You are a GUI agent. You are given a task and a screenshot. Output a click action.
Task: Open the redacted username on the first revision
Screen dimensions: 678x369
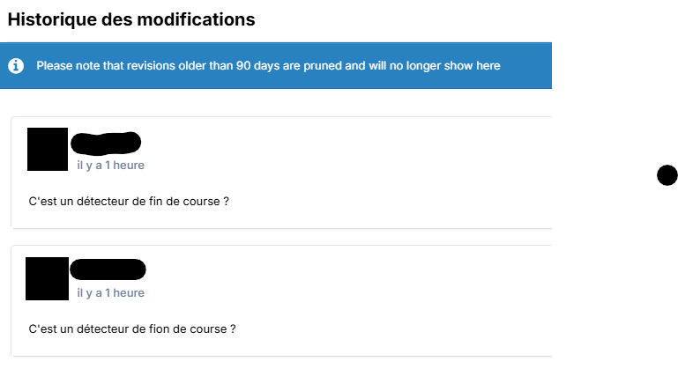click(106, 142)
